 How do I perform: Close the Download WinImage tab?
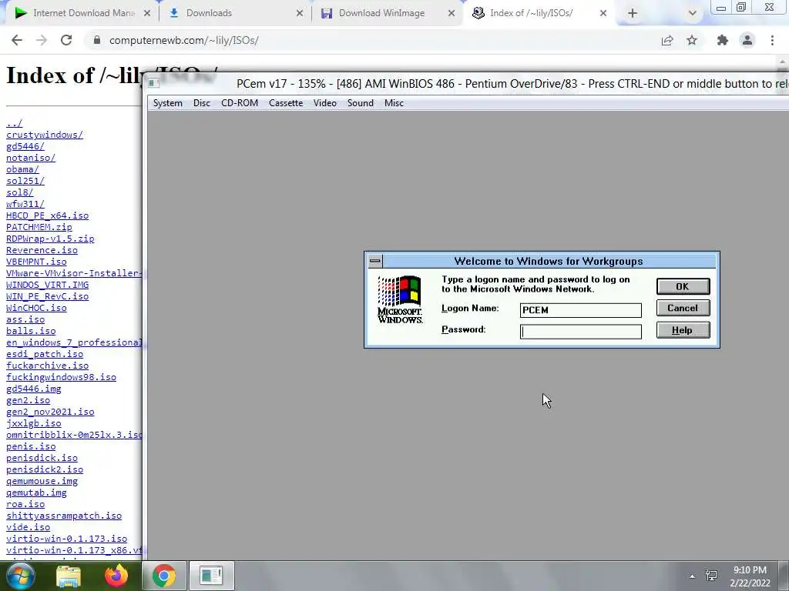(452, 13)
